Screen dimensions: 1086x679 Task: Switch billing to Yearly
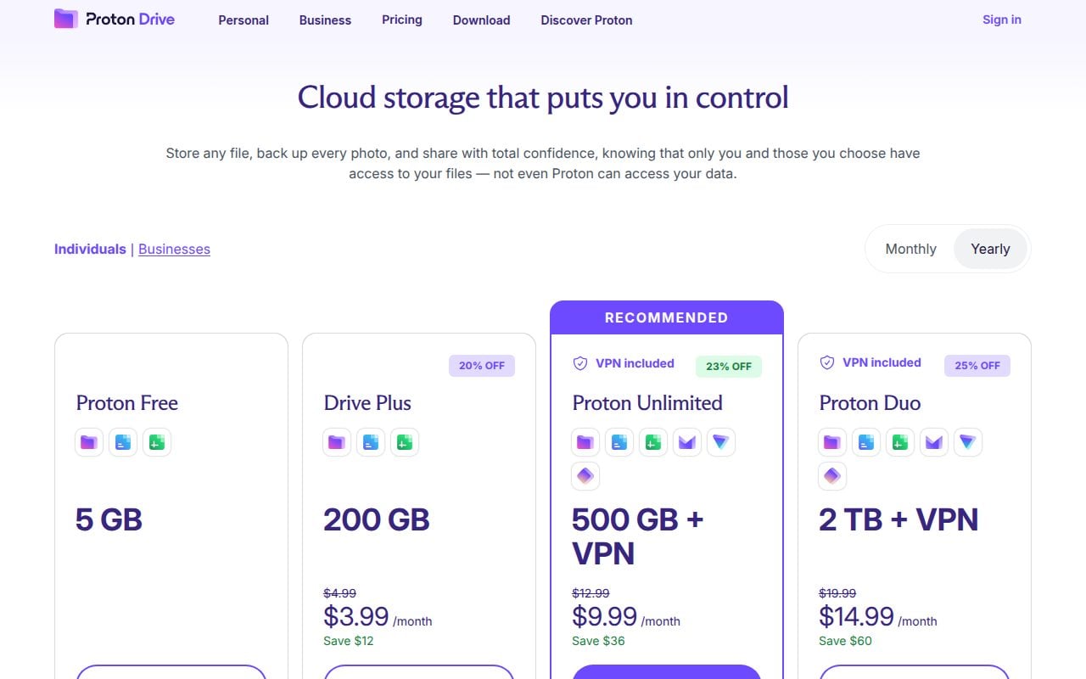[990, 249]
